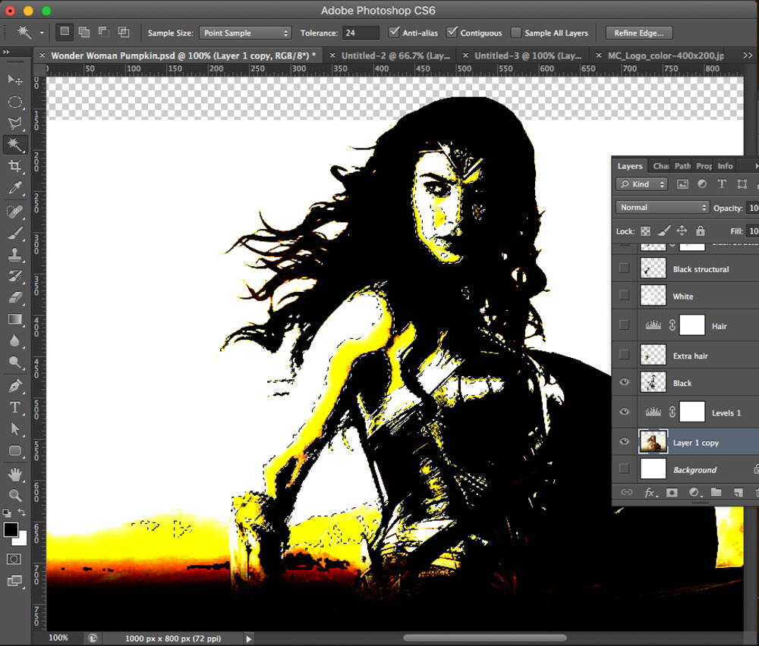Image resolution: width=759 pixels, height=646 pixels.
Task: Switch to the Paths panel tab
Action: 682,166
